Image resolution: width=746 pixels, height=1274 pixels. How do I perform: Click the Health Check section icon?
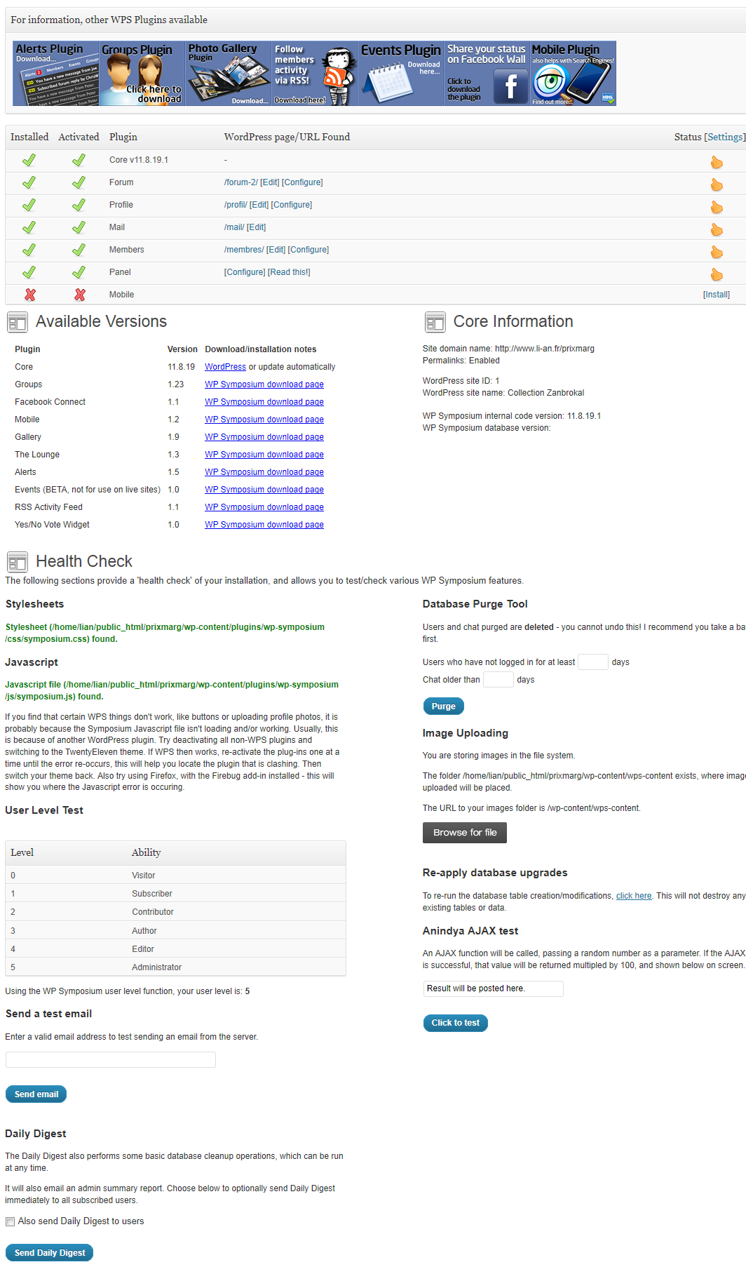click(x=18, y=562)
